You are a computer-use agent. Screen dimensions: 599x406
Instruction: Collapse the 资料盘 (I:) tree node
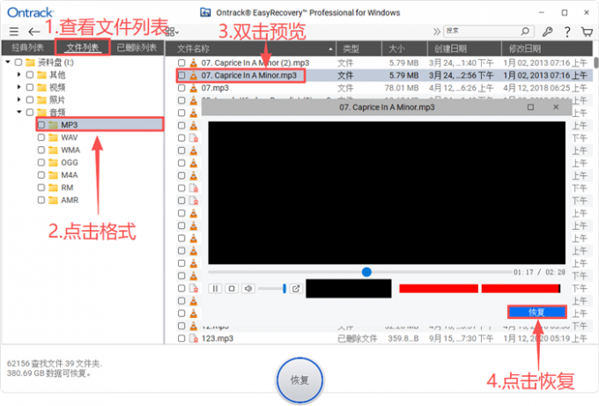pos(8,62)
